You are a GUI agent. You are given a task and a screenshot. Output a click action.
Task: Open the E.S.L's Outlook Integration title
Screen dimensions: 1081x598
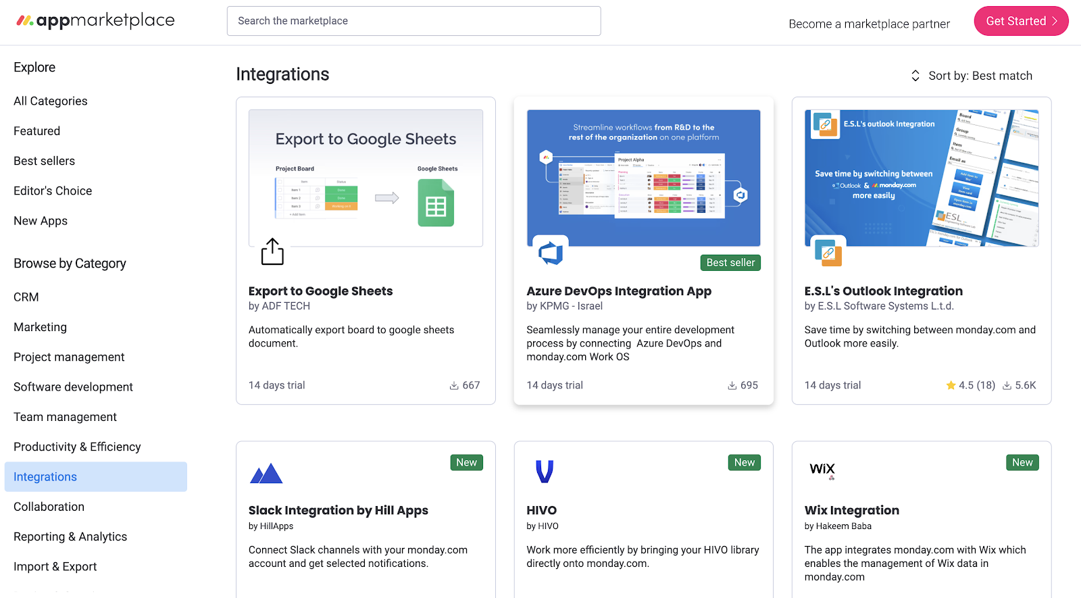(884, 291)
